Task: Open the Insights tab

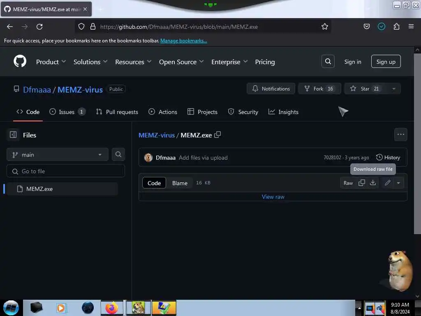Action: point(283,112)
